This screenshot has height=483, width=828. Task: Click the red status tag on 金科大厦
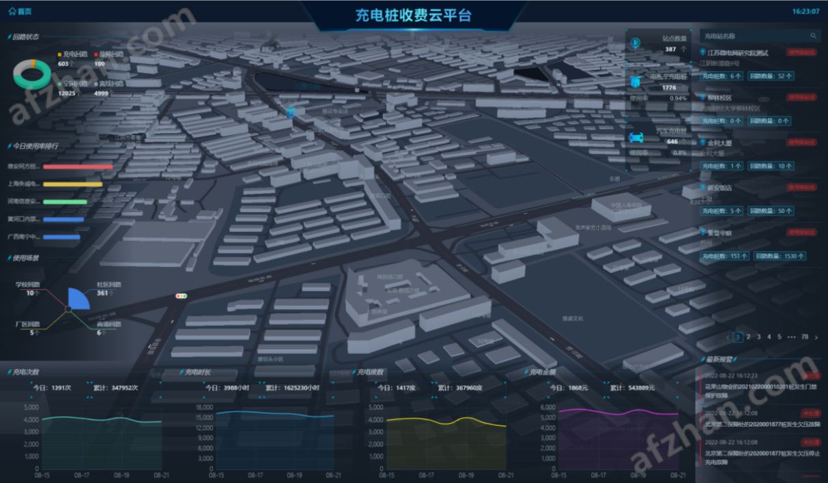[801, 143]
